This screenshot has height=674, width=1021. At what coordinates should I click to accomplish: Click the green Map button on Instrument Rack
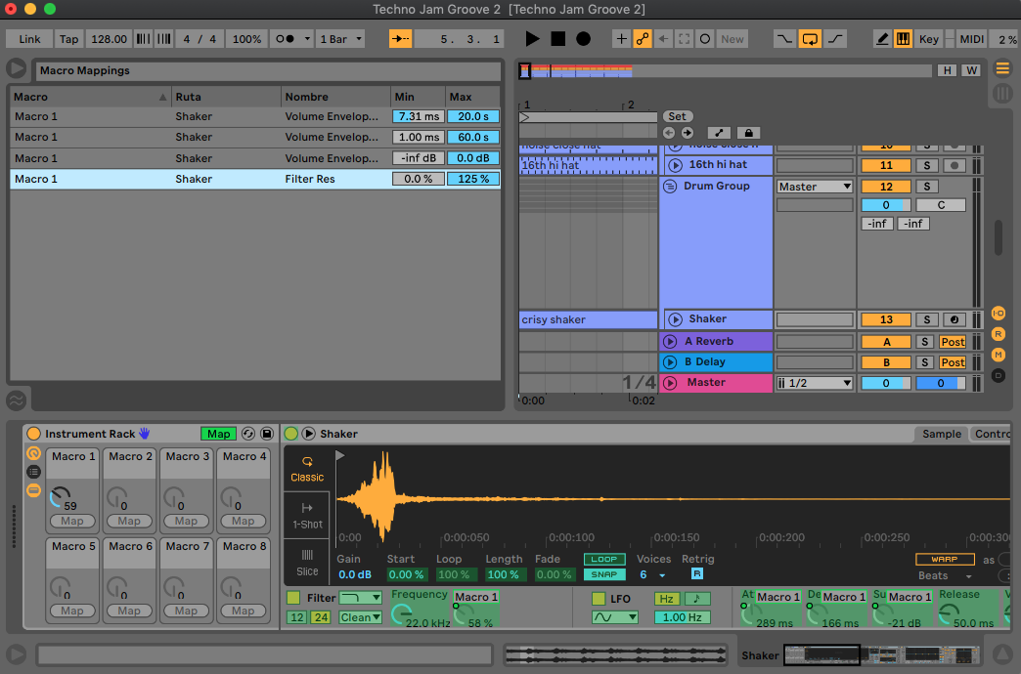(218, 433)
